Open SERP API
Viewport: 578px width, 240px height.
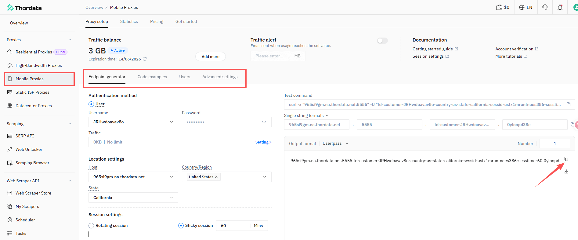pos(25,136)
